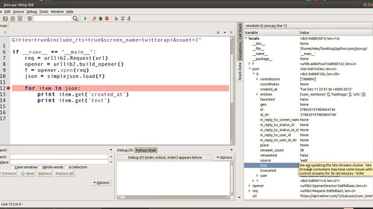The height and width of the screenshot is (209, 373).
Task: Open the Source menu
Action: click(x=18, y=12)
